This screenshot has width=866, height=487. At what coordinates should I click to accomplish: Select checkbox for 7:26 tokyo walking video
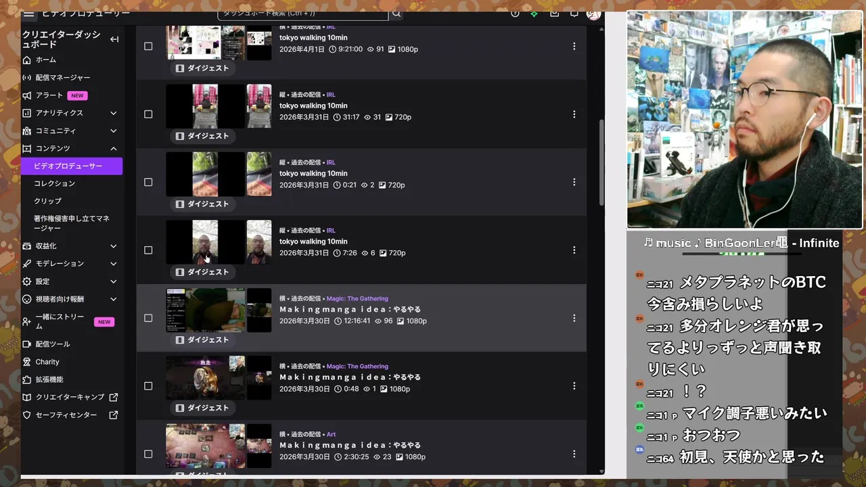click(148, 250)
